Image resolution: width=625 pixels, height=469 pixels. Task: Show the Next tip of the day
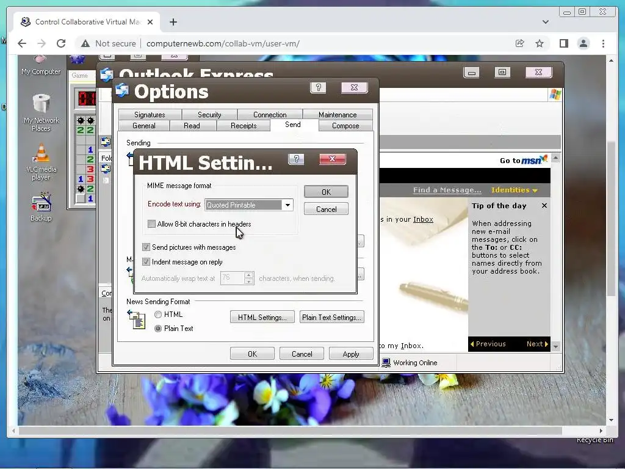(x=537, y=344)
